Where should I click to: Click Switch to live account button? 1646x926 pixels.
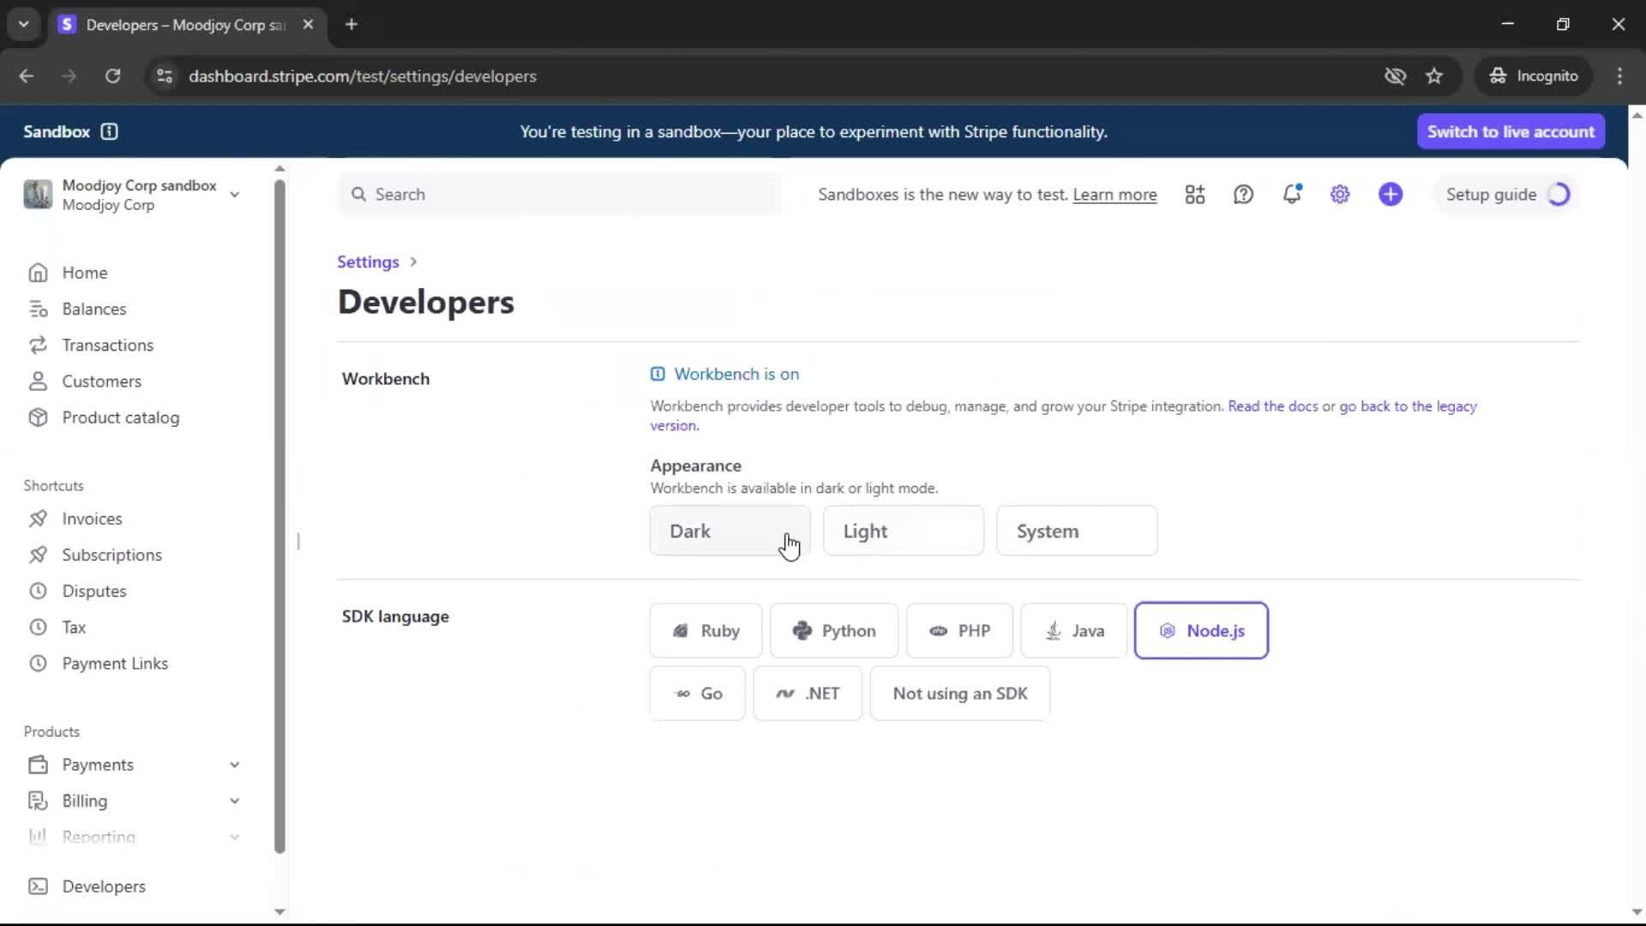1510,131
